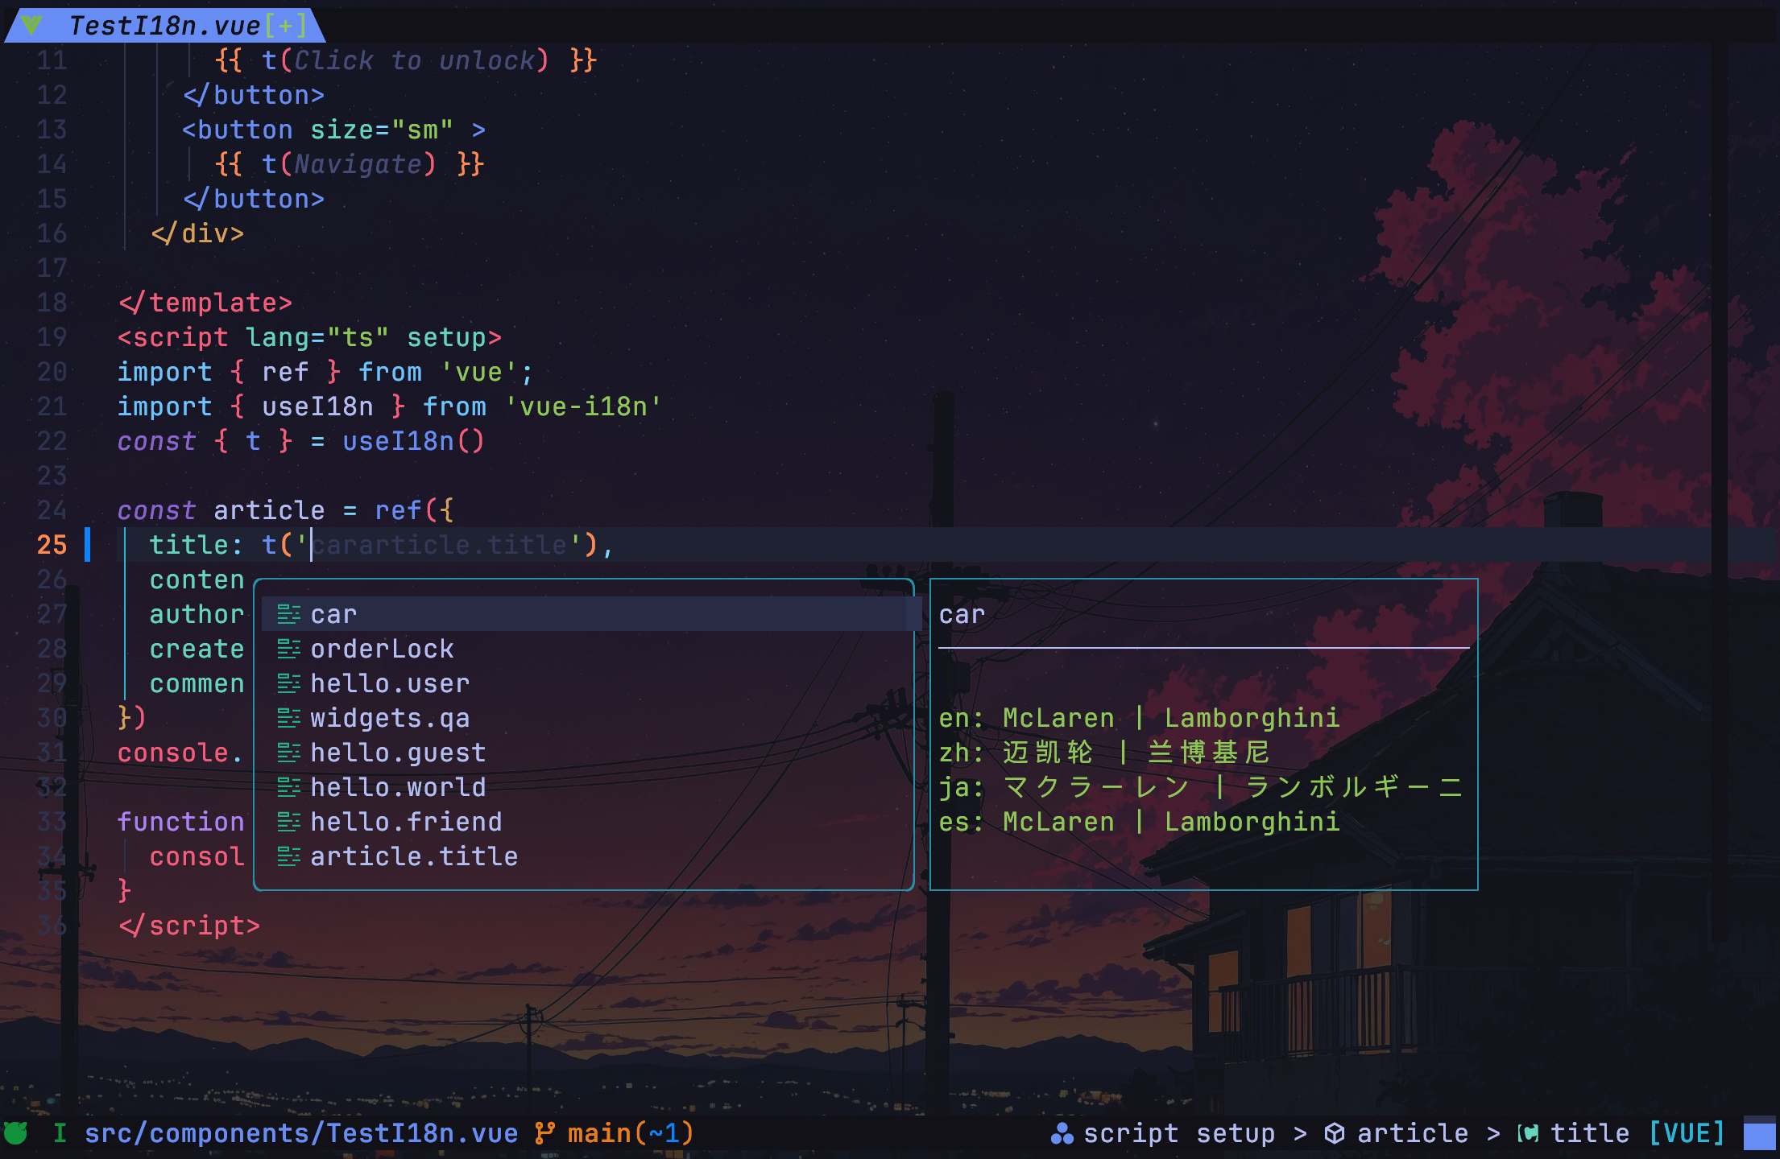Click the blue block at statusline end
Screen dimensions: 1780x1159
1760,1133
